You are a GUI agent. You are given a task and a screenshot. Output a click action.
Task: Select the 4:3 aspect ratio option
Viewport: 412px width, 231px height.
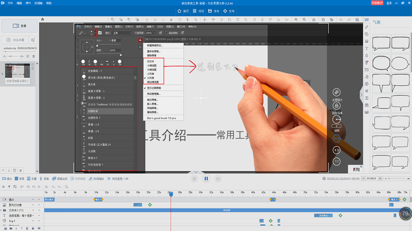[x=337, y=150]
